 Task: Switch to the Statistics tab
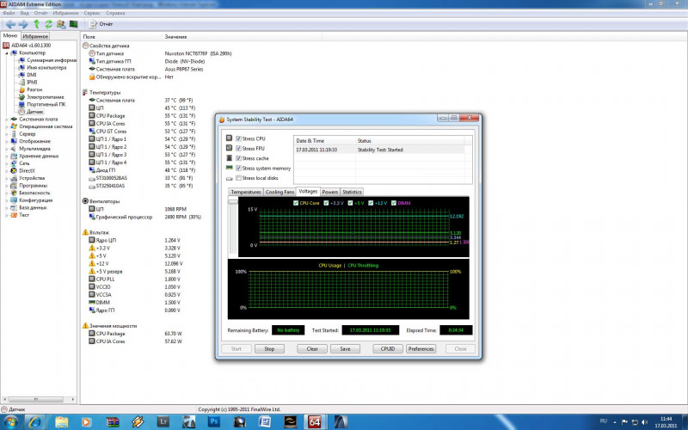[352, 192]
